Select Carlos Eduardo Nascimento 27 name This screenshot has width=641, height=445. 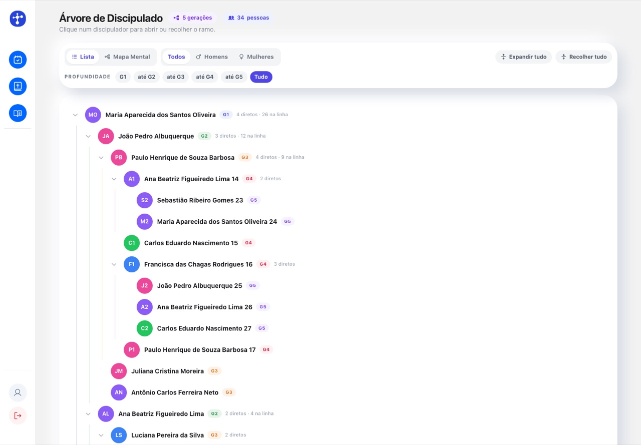click(204, 328)
